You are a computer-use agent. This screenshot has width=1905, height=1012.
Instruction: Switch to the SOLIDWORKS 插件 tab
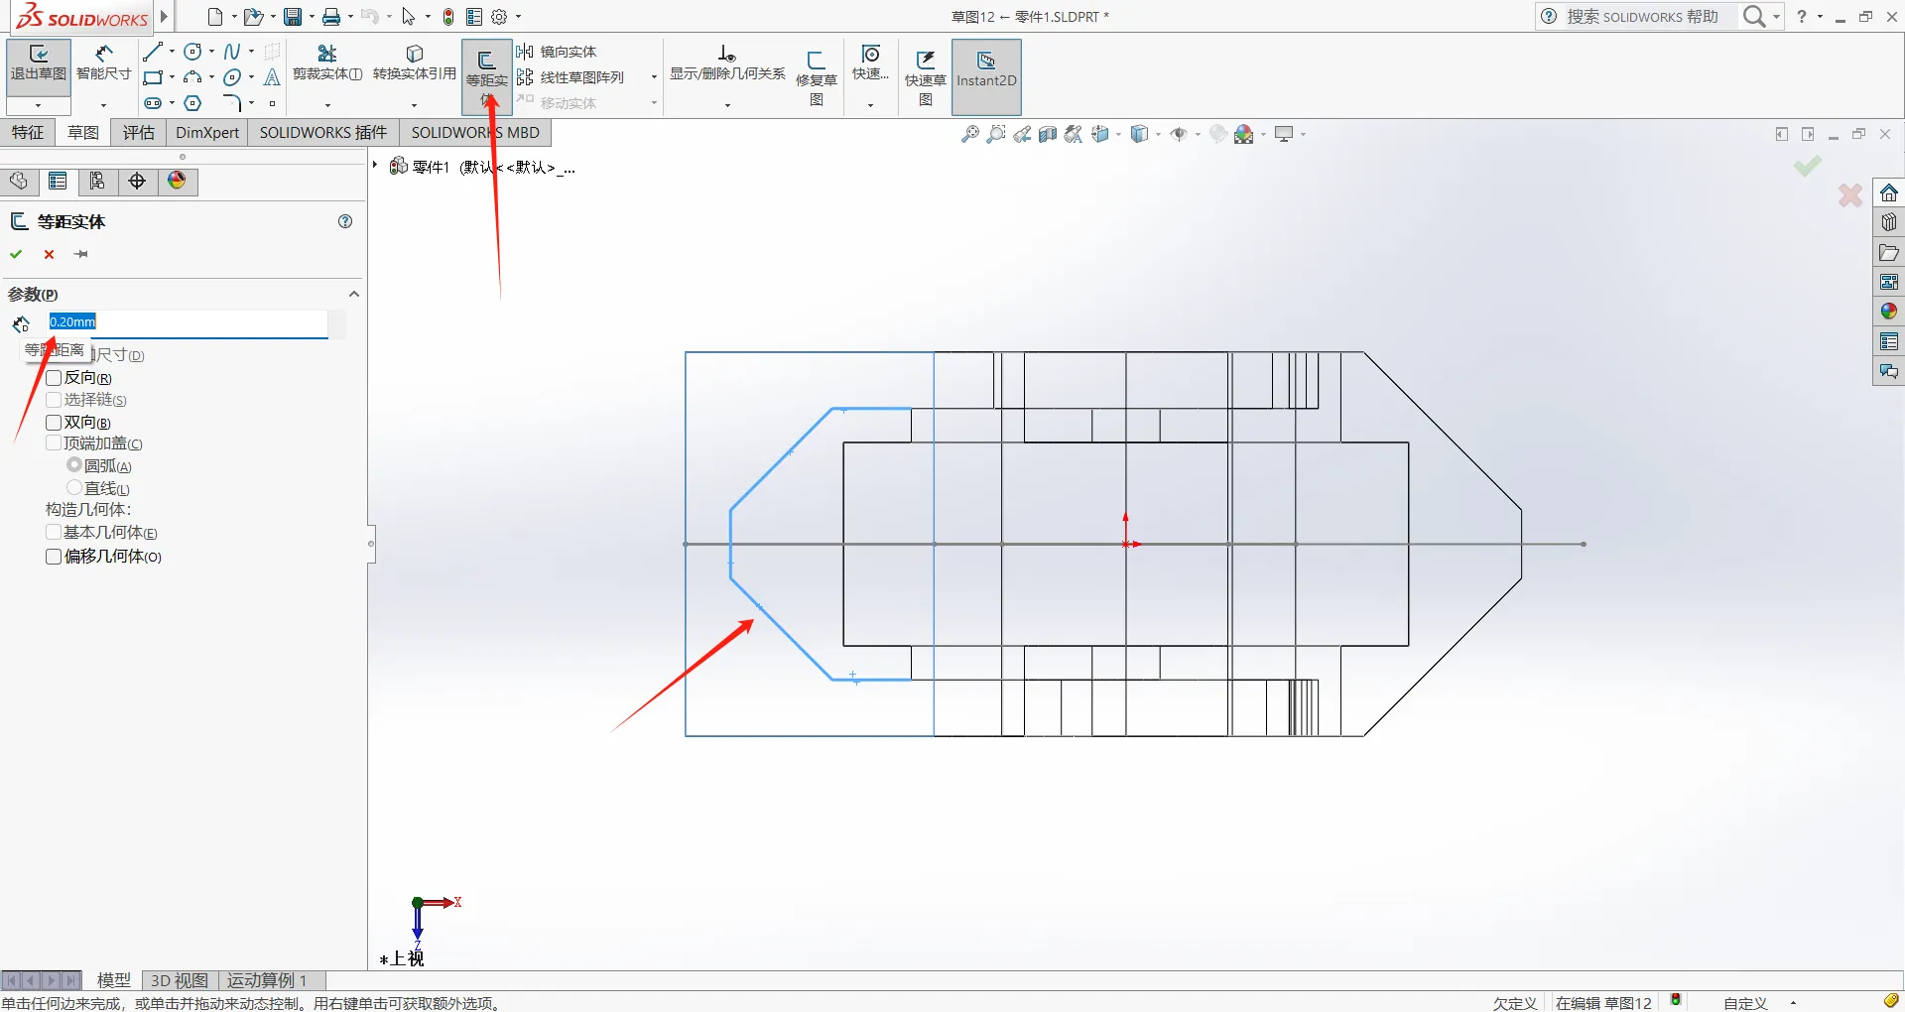point(323,133)
